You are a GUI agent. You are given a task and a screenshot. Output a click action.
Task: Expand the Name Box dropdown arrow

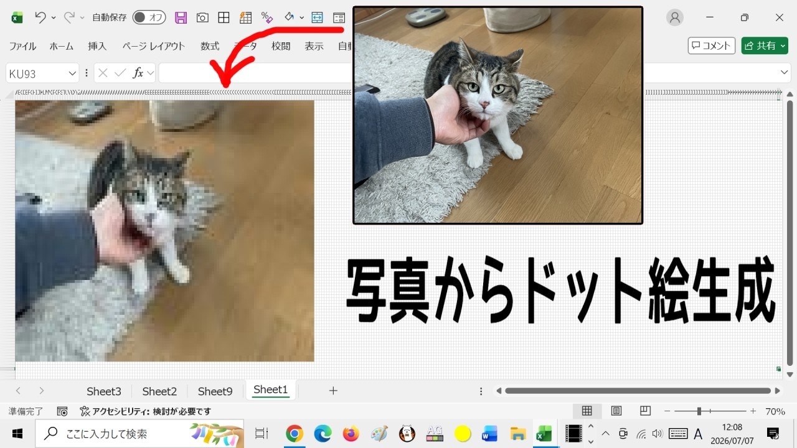(x=72, y=73)
